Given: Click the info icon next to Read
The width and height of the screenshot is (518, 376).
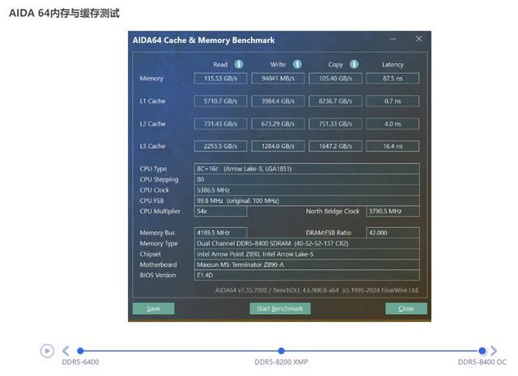Looking at the screenshot, I should click(239, 65).
